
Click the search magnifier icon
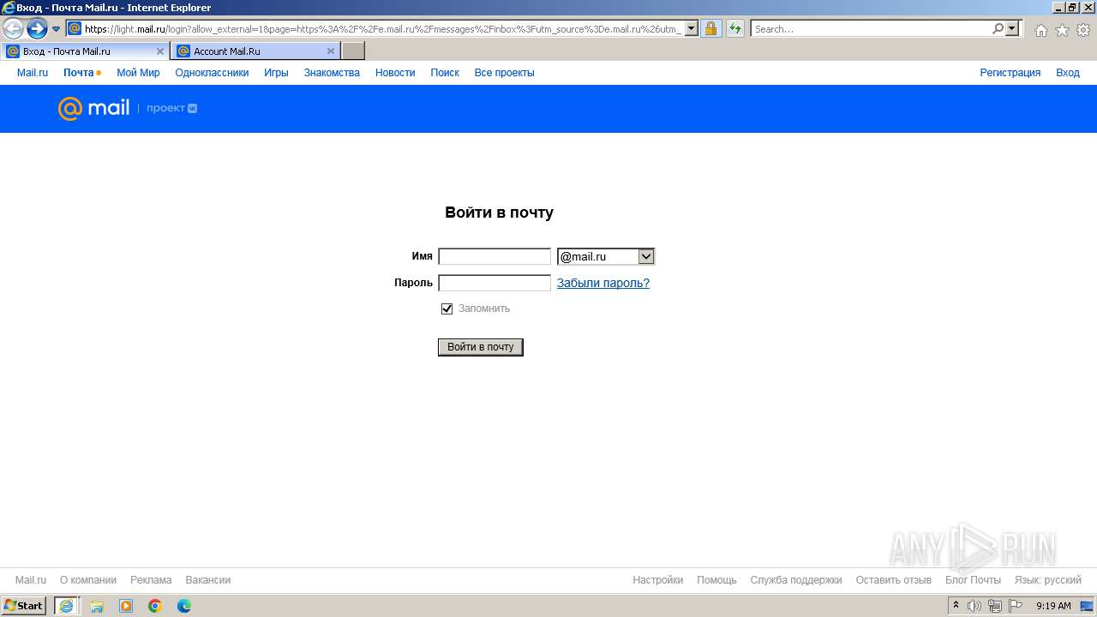pos(998,28)
